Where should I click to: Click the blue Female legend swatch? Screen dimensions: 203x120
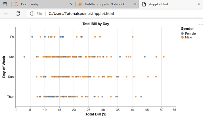tap(182, 34)
